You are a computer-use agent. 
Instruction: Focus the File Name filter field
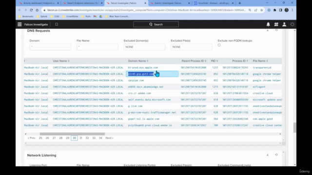[x=97, y=47]
